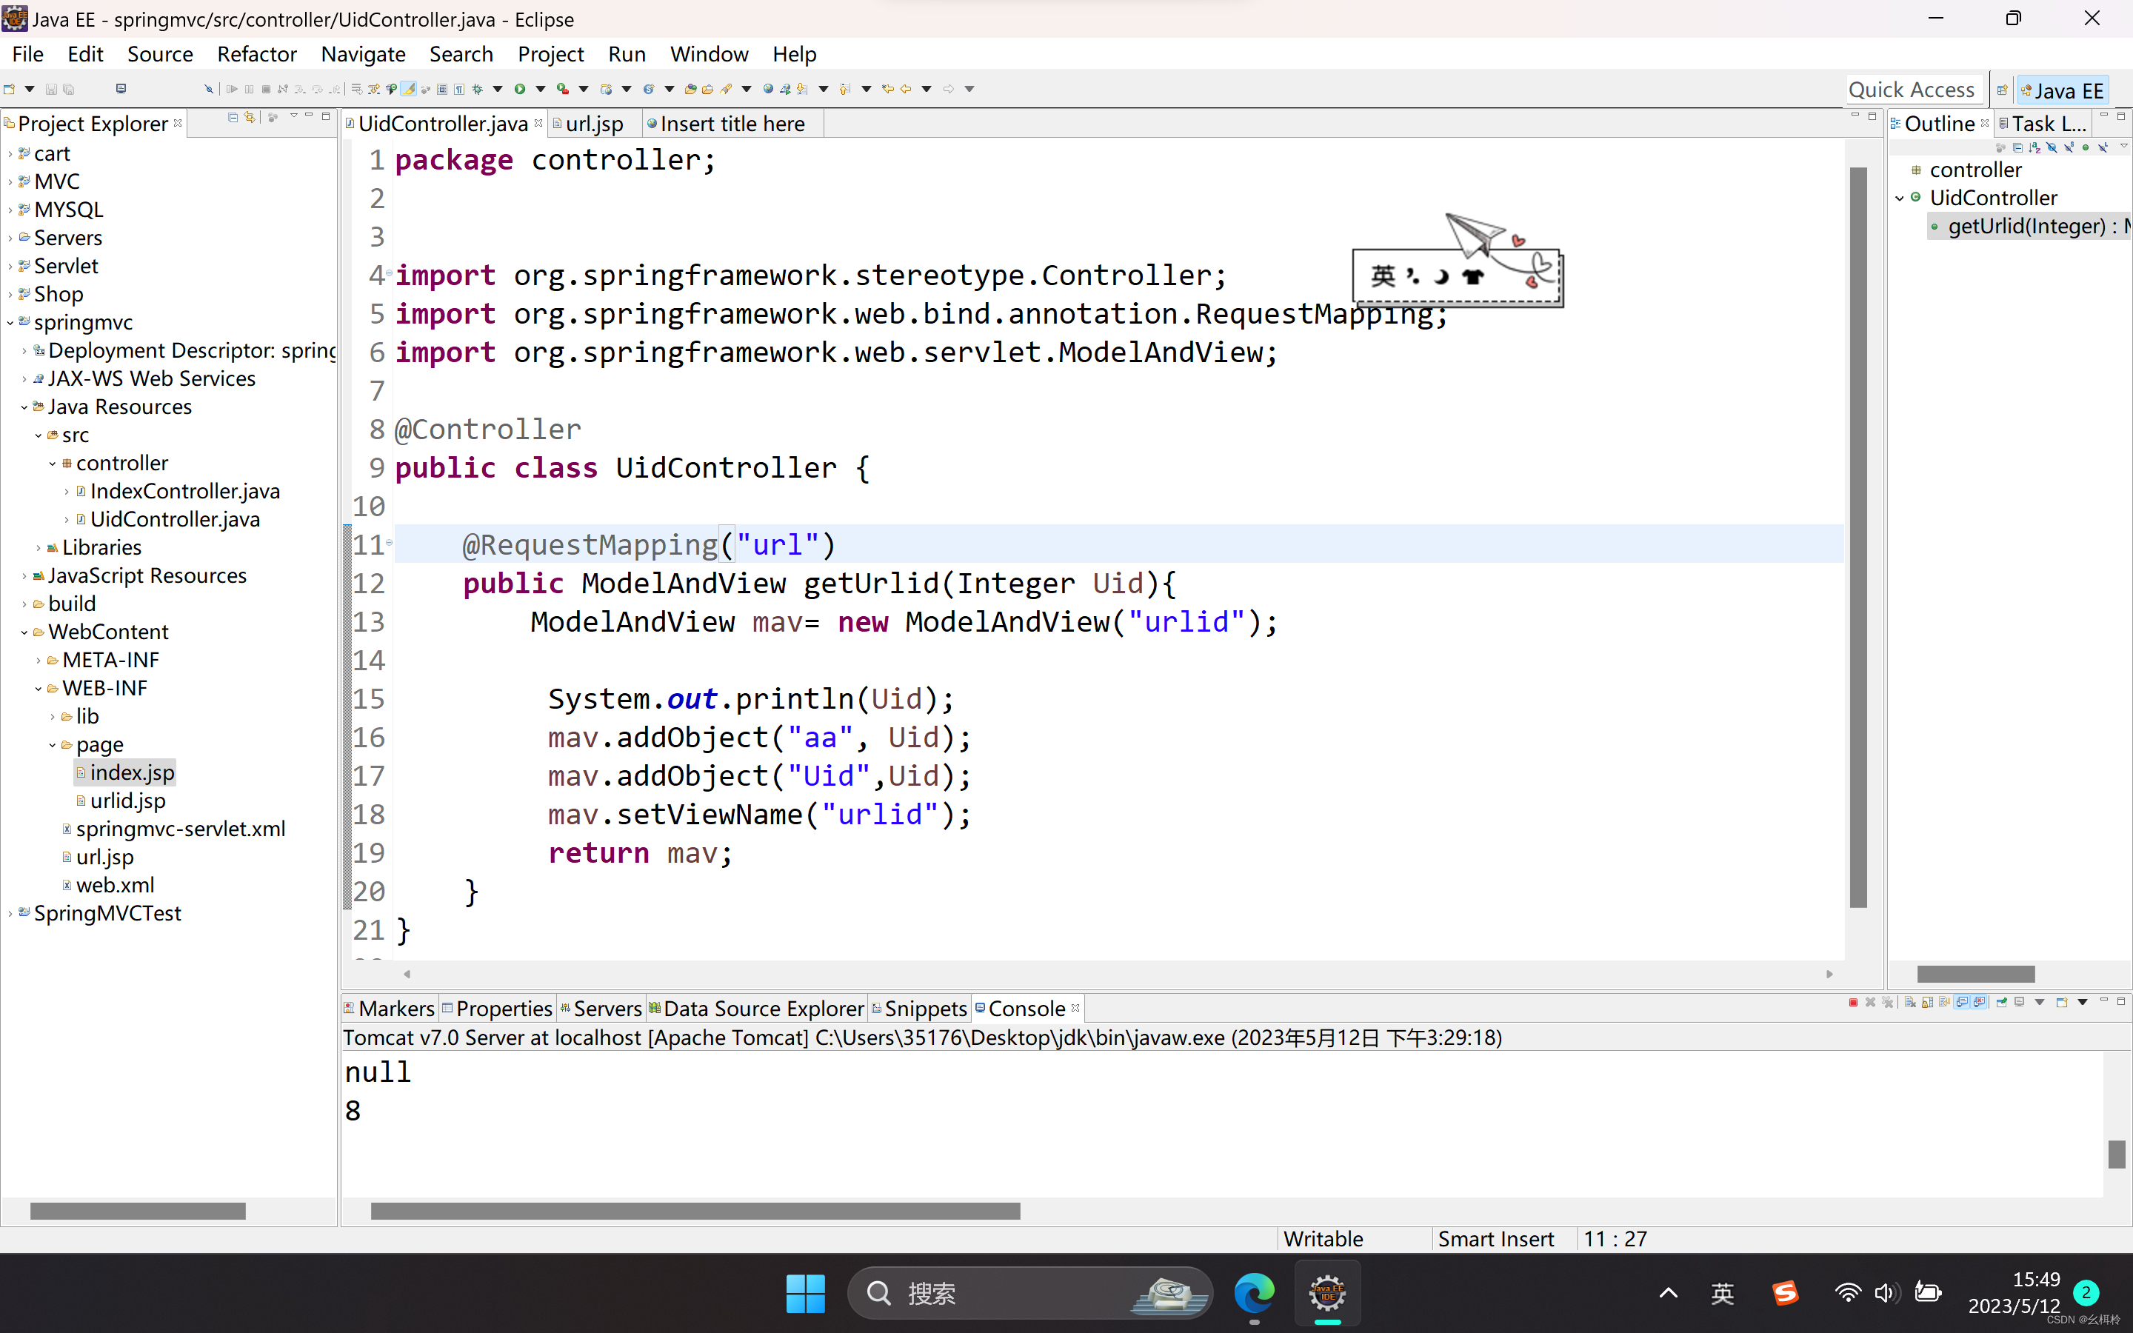
Task: Switch to the url.jsp editor tab
Action: [593, 124]
